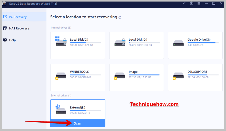The width and height of the screenshot is (226, 131).
Task: Click Image partition usage bar
Action: tap(144, 75)
